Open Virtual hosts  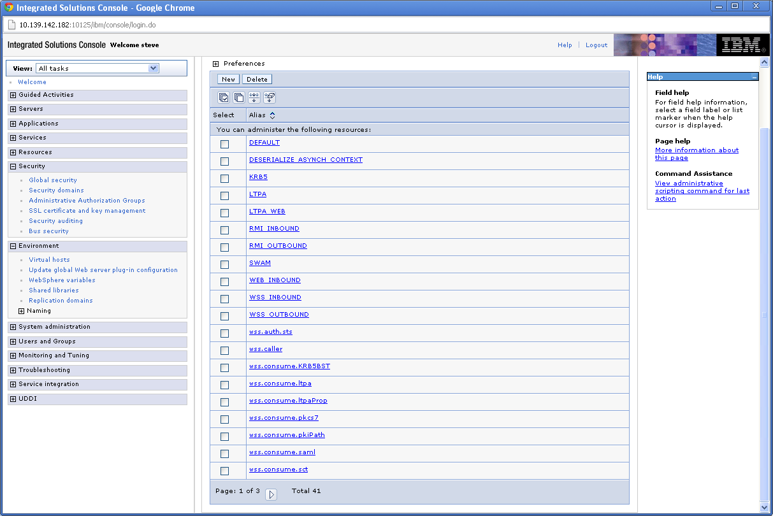[x=49, y=260]
